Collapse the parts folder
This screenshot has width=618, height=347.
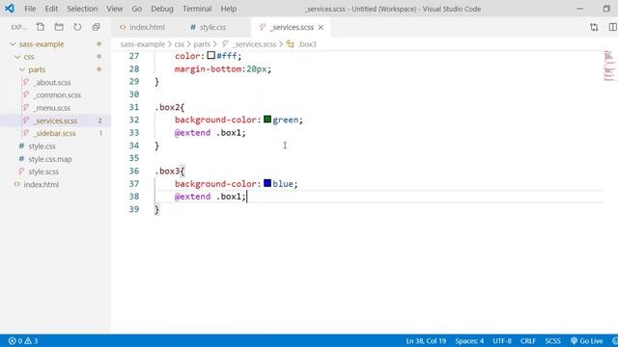click(x=22, y=69)
